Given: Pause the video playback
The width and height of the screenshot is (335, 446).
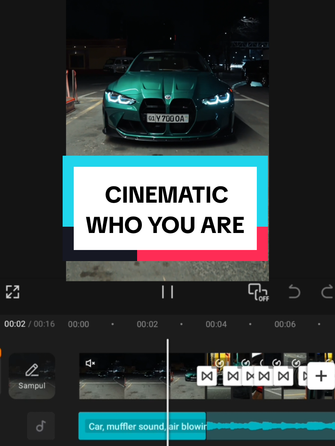Looking at the screenshot, I should (167, 292).
